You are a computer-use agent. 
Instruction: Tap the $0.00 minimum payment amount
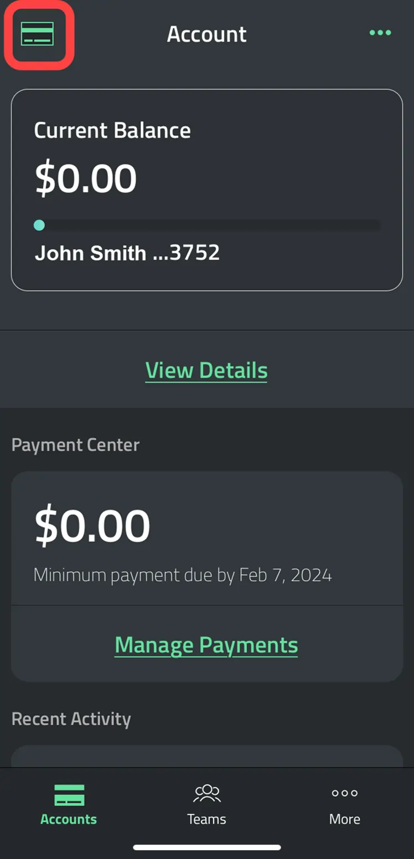point(92,525)
